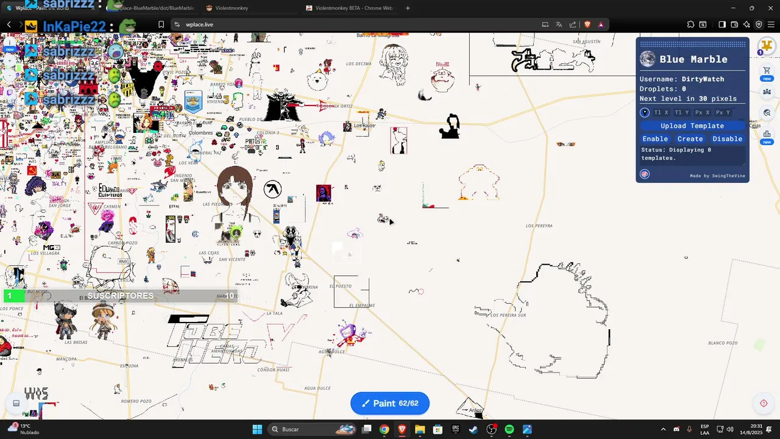
Task: Click the Create template button
Action: [690, 138]
